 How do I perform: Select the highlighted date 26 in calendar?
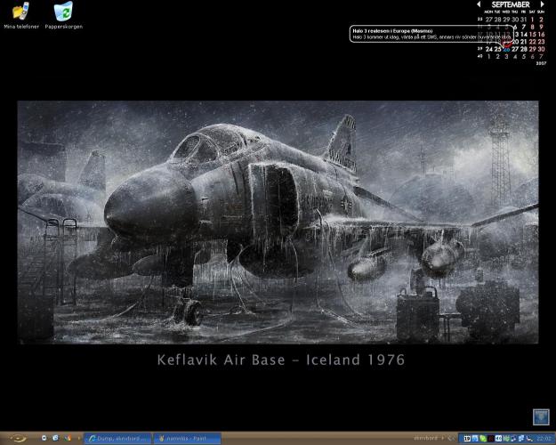[507, 49]
